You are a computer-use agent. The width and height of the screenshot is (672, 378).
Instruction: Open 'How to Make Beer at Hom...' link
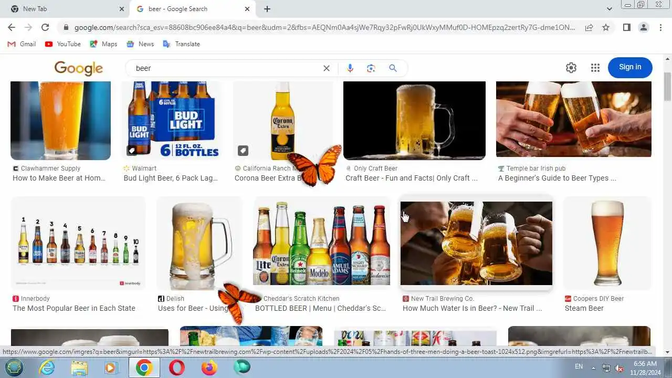[x=59, y=178]
